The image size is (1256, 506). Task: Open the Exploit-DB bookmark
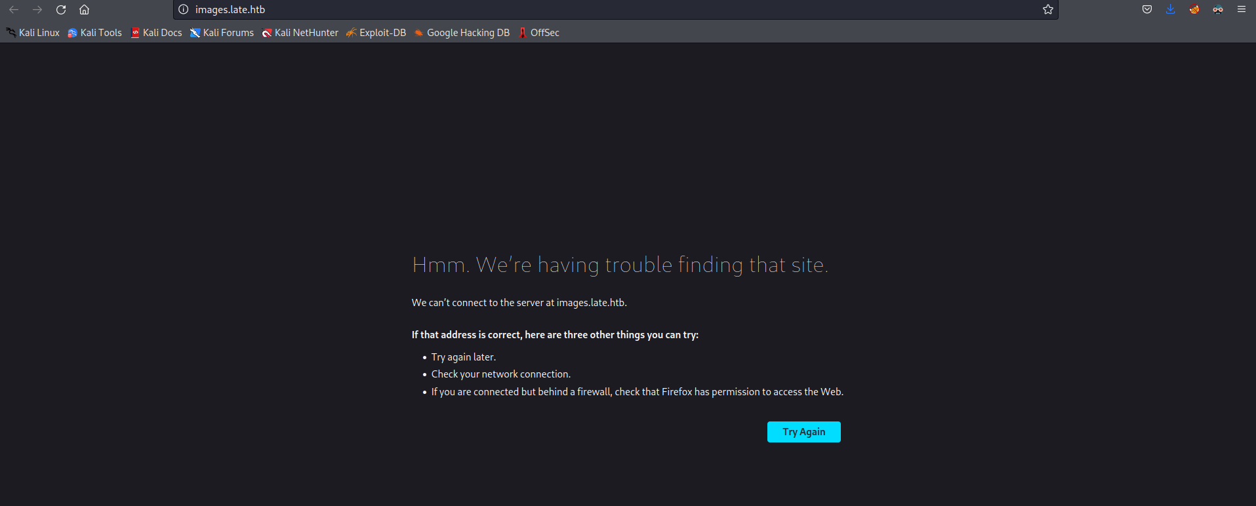tap(376, 33)
